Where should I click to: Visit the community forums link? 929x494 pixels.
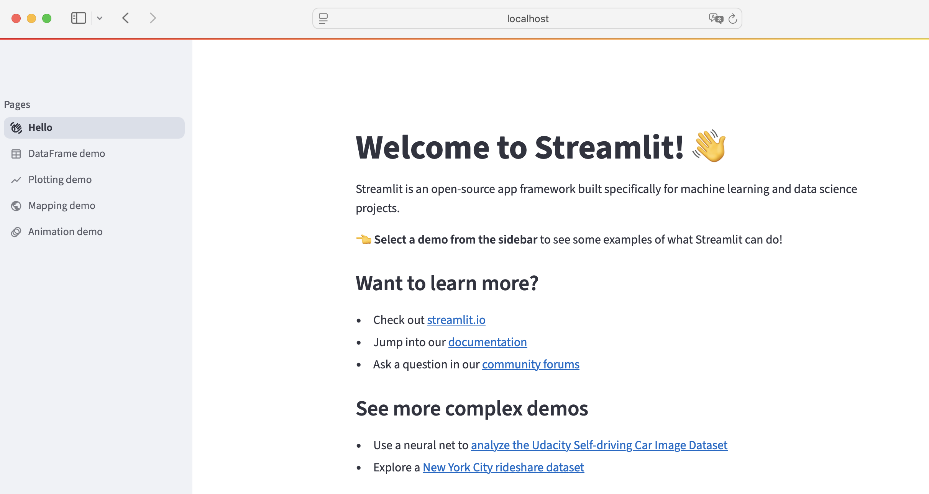click(x=530, y=364)
